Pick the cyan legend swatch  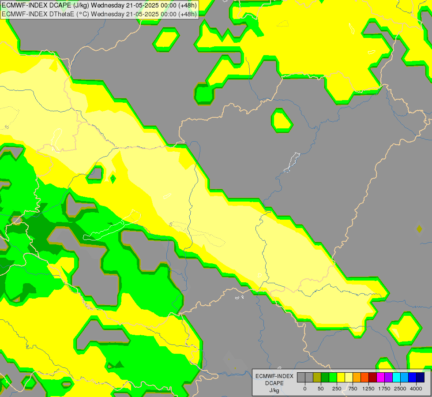tap(397, 378)
